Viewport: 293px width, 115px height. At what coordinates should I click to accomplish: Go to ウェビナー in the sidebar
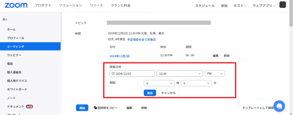click(x=14, y=55)
